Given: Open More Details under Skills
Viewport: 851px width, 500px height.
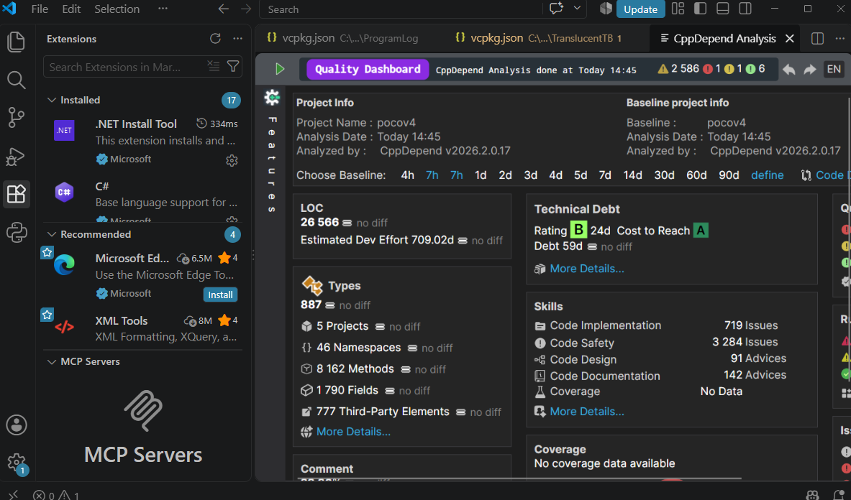Looking at the screenshot, I should coord(587,412).
